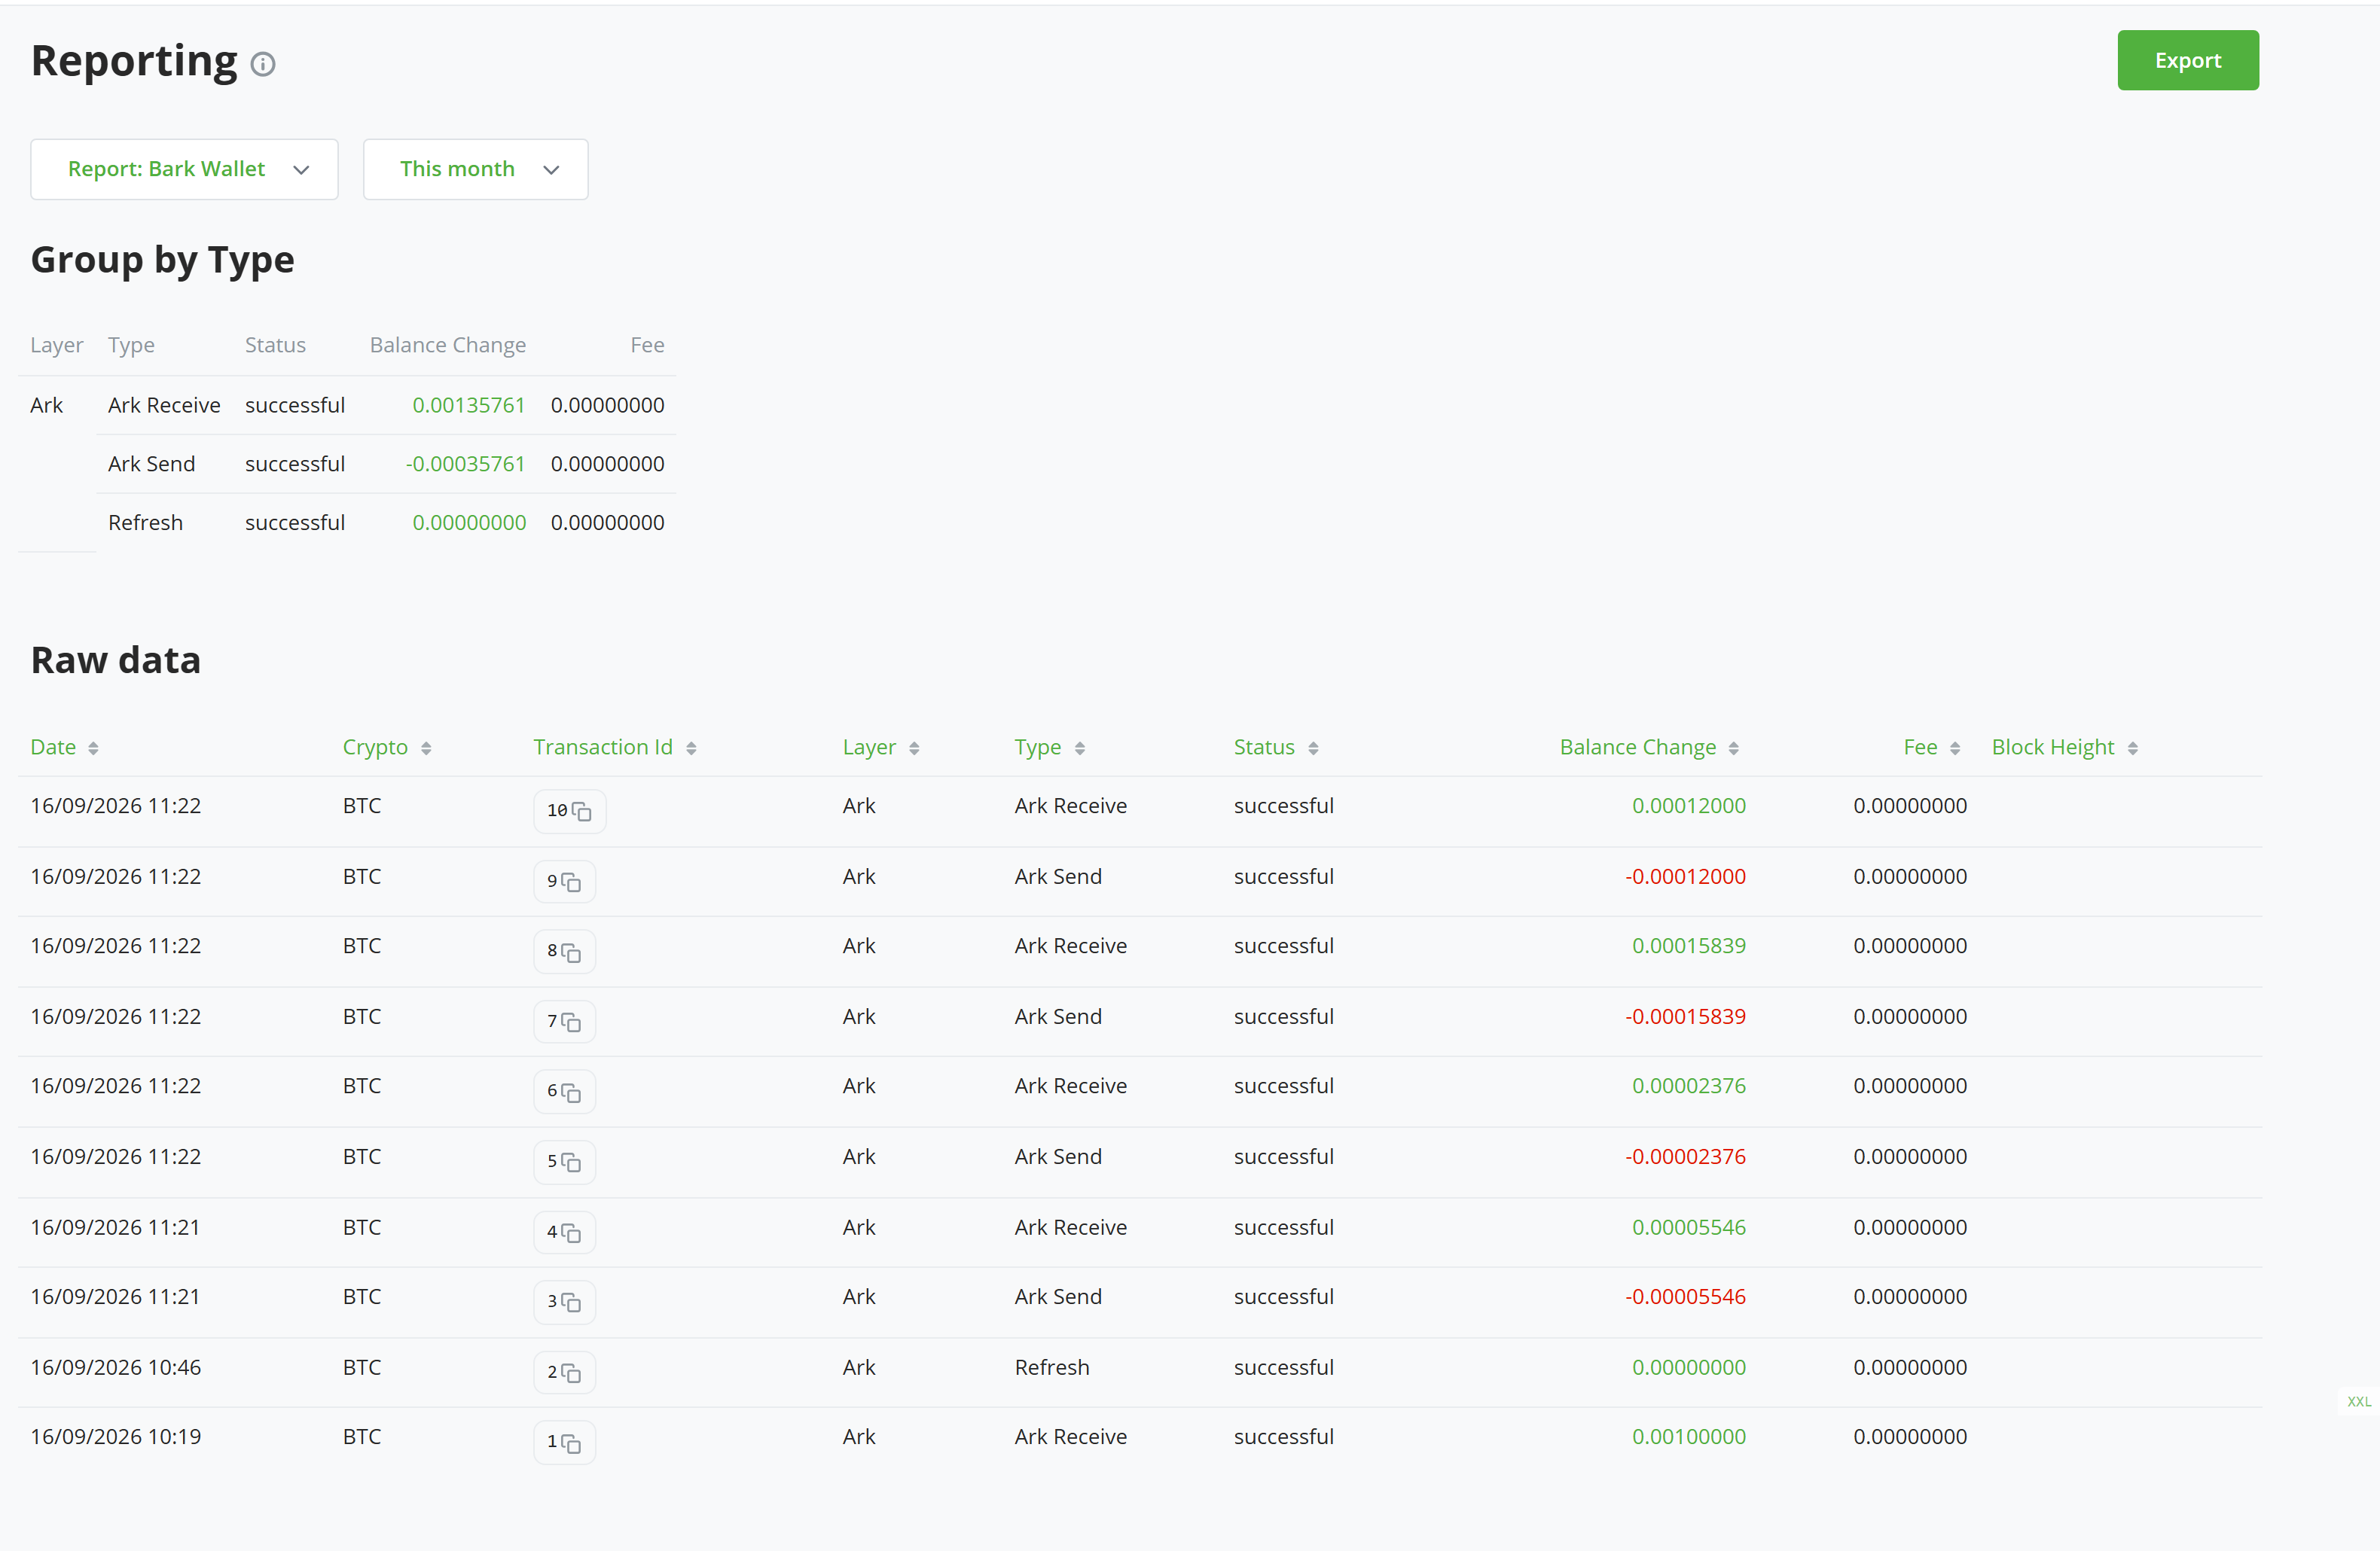
Task: Click Ark Send in Group by Type table
Action: 152,464
